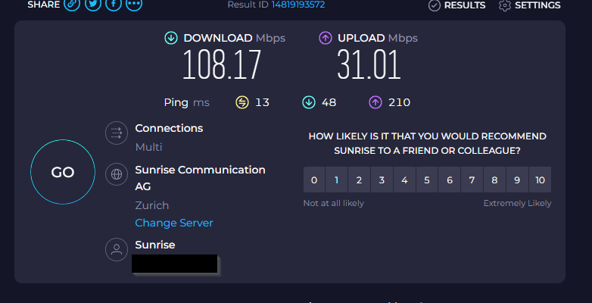Click the 'Extremely Likely' label
Viewport: 592px width, 303px height.
point(518,203)
